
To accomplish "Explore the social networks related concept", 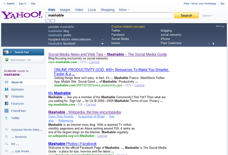I will [x=171, y=35].
